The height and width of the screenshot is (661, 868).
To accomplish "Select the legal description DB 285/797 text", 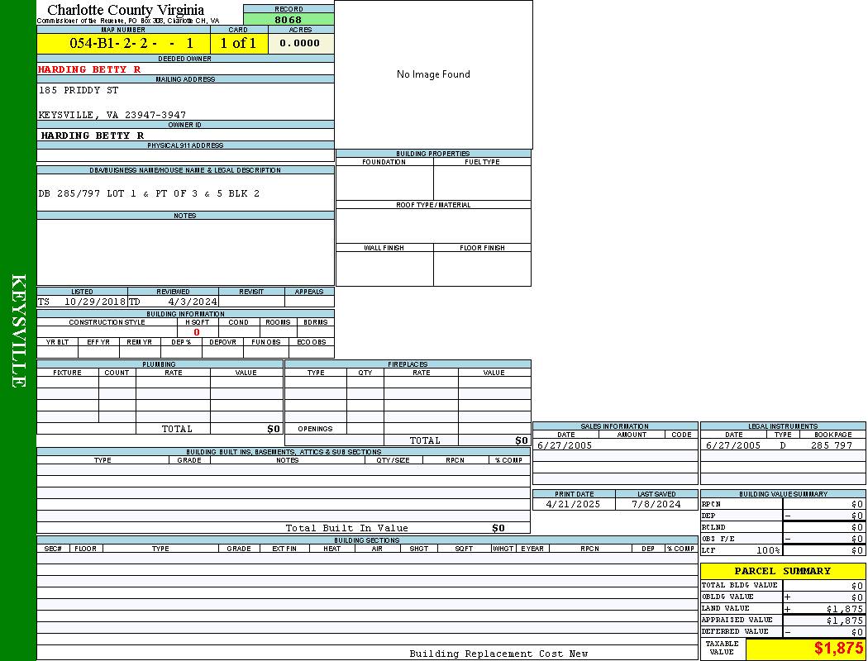I will click(149, 193).
